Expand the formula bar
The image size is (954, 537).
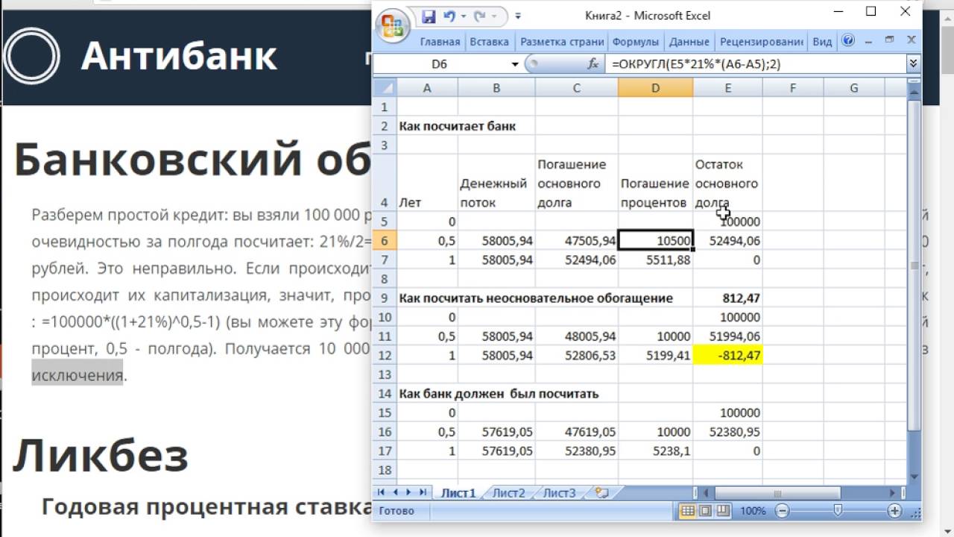tap(913, 64)
